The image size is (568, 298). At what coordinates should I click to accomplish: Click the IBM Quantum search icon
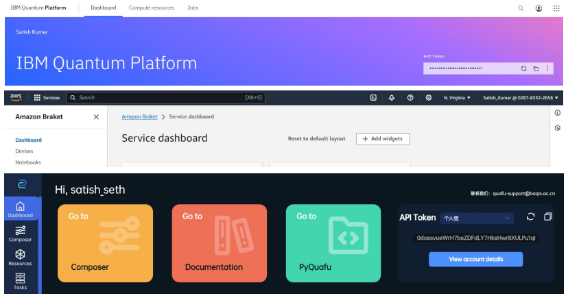coord(521,8)
